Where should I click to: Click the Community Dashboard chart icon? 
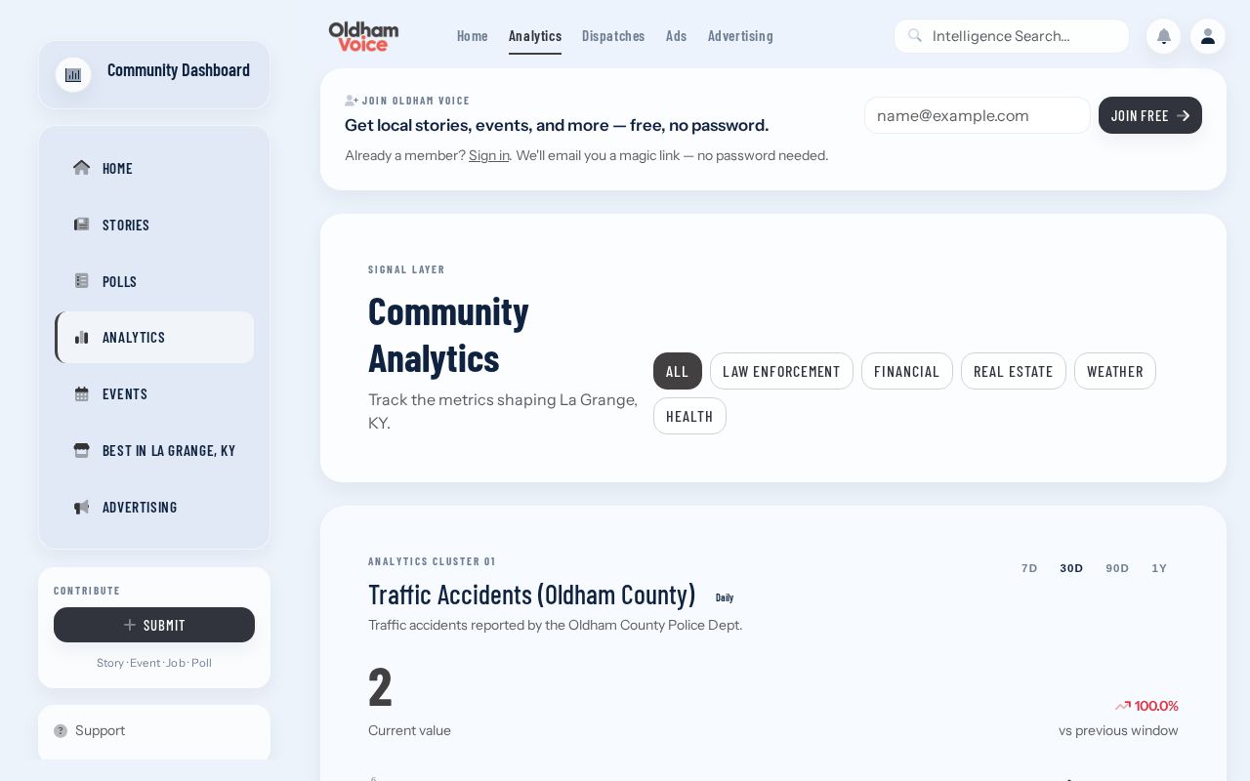point(73,74)
